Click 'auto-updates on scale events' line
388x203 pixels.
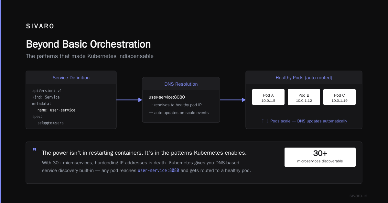179,113
